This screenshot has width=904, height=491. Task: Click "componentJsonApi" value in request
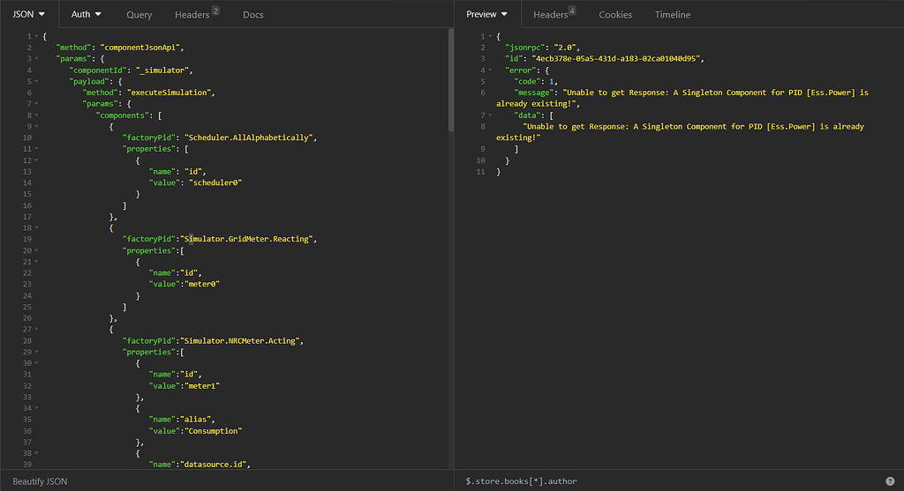tap(141, 48)
